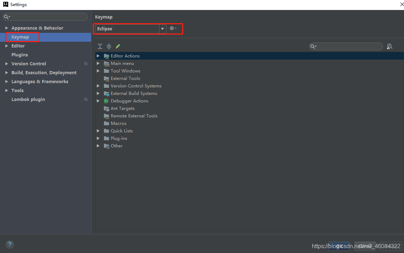The height and width of the screenshot is (253, 404).
Task: Click the Expand All toolbar icon
Action: coord(100,46)
